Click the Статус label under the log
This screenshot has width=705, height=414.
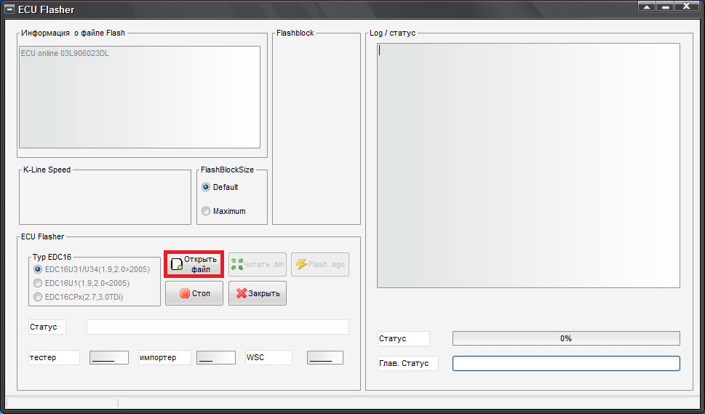(x=403, y=338)
